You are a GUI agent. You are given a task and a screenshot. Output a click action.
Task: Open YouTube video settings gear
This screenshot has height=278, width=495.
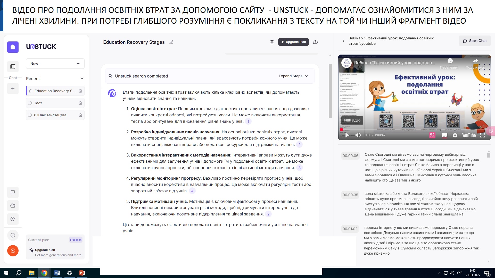tap(455, 135)
